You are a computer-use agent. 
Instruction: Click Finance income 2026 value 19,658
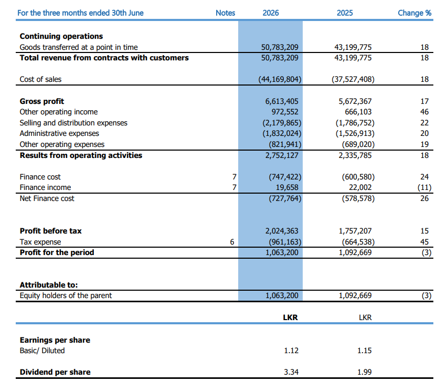287,187
